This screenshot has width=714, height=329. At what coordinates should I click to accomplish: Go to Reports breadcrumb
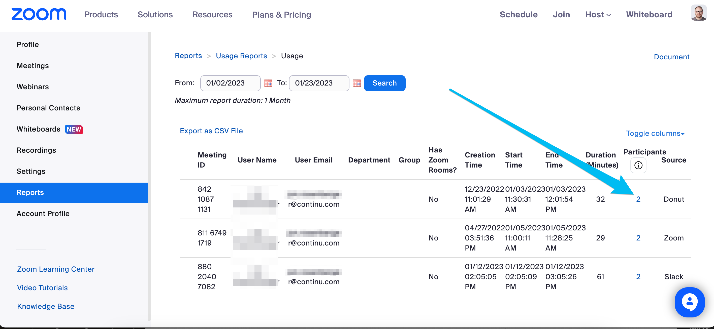pos(188,56)
